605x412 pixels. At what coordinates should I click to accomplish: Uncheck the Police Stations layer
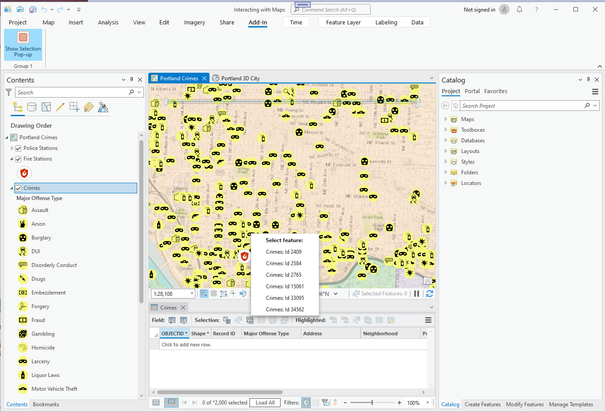(18, 148)
